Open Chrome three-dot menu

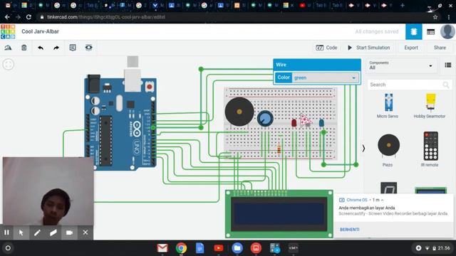pyautogui.click(x=450, y=17)
